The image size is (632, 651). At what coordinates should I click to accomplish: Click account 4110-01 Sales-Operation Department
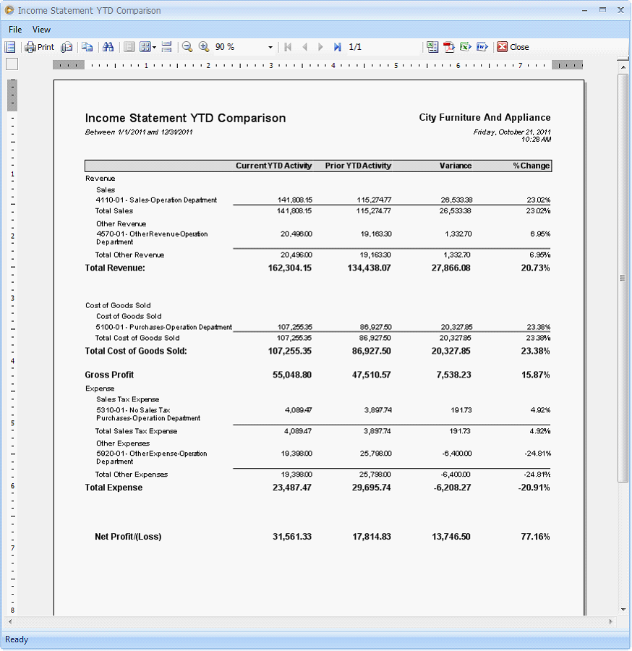(x=156, y=200)
